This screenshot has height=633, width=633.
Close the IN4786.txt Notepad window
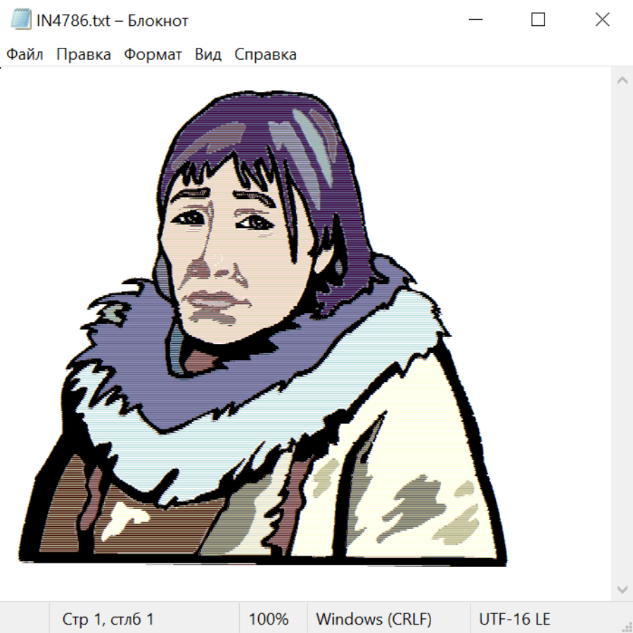point(602,20)
